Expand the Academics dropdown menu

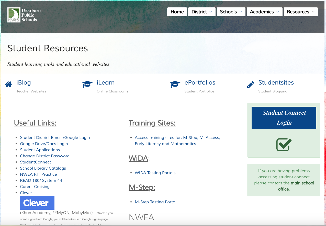tap(265, 12)
